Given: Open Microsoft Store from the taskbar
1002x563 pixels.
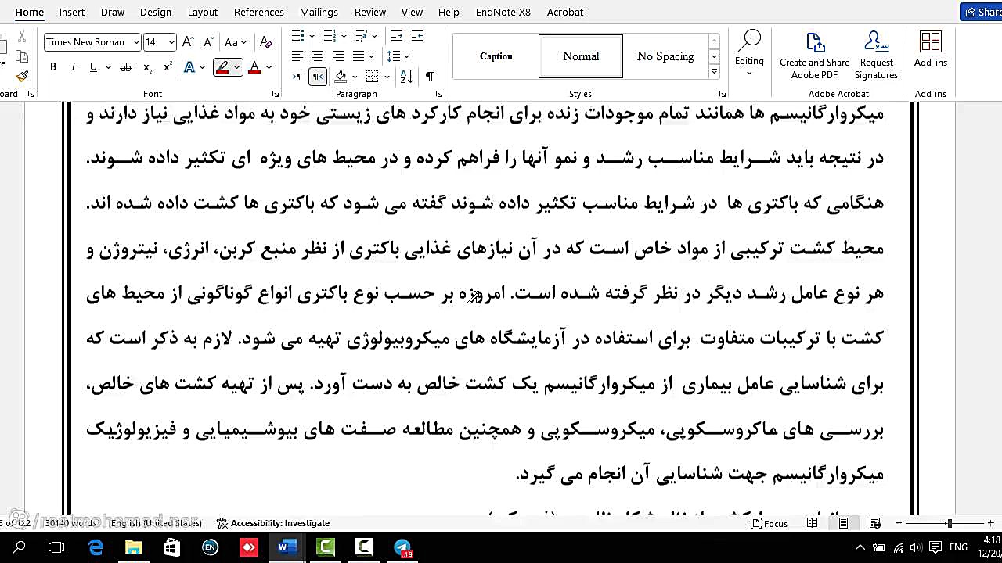Looking at the screenshot, I should 172,547.
